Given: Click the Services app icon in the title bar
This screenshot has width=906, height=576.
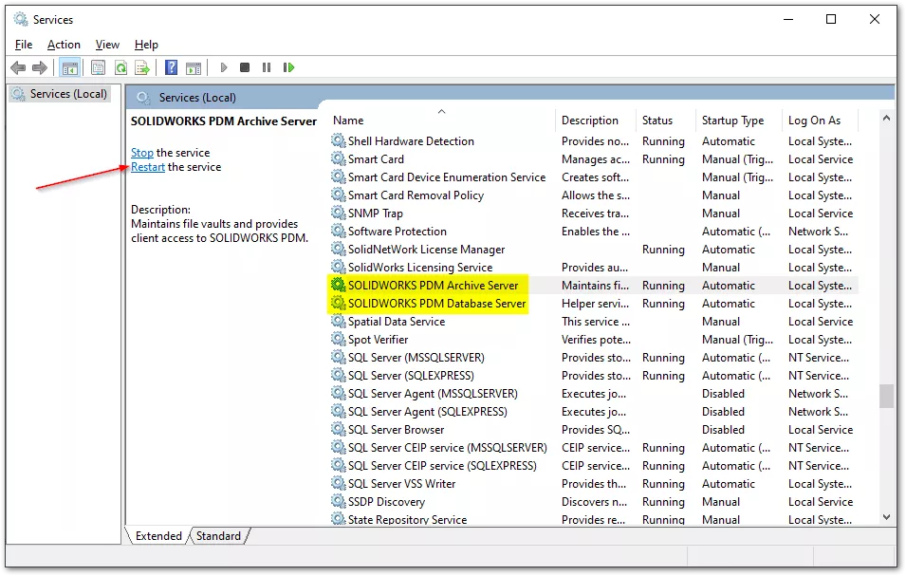Looking at the screenshot, I should tap(21, 20).
